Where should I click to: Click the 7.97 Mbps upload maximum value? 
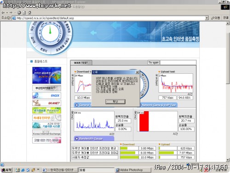click(186, 153)
